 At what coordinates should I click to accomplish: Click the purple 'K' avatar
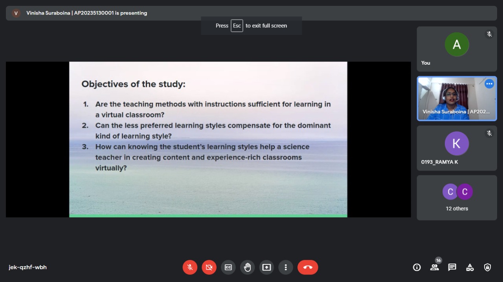[457, 144]
